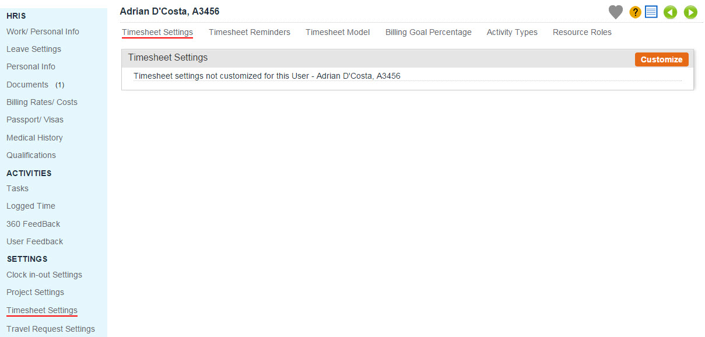Click the orange Customize button
705x337 pixels.
(661, 59)
